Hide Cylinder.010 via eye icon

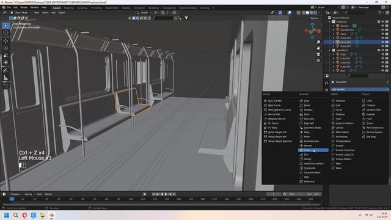coord(382,30)
